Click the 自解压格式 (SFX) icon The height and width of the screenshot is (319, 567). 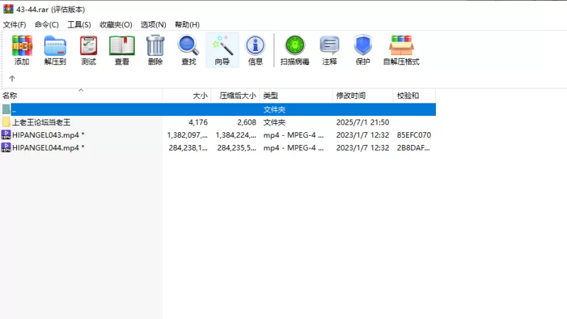click(401, 45)
